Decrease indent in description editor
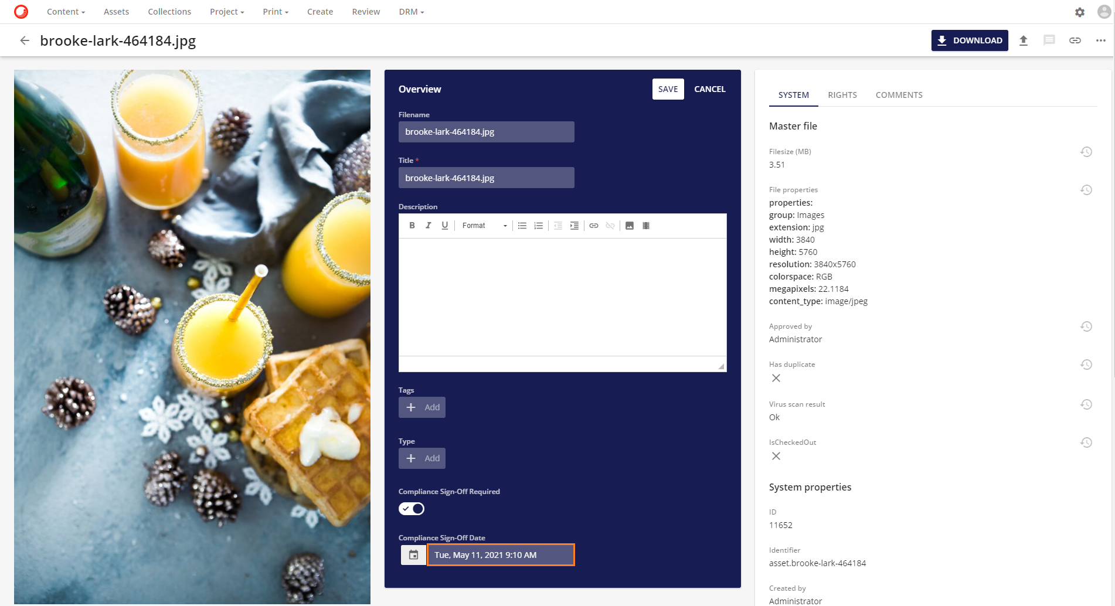This screenshot has width=1115, height=606. pos(558,226)
